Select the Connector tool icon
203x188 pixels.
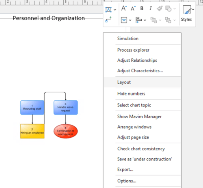click(x=108, y=19)
